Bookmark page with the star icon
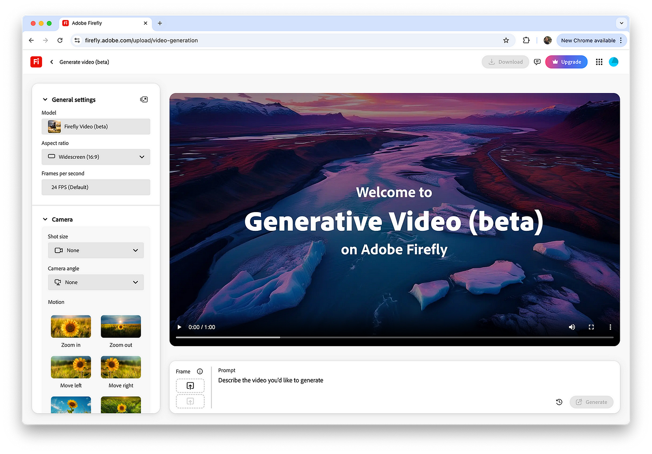Image resolution: width=652 pixels, height=454 pixels. click(506, 40)
